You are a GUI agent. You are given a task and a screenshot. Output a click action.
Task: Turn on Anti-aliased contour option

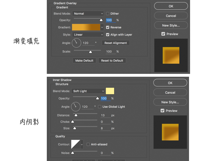coord(88,144)
